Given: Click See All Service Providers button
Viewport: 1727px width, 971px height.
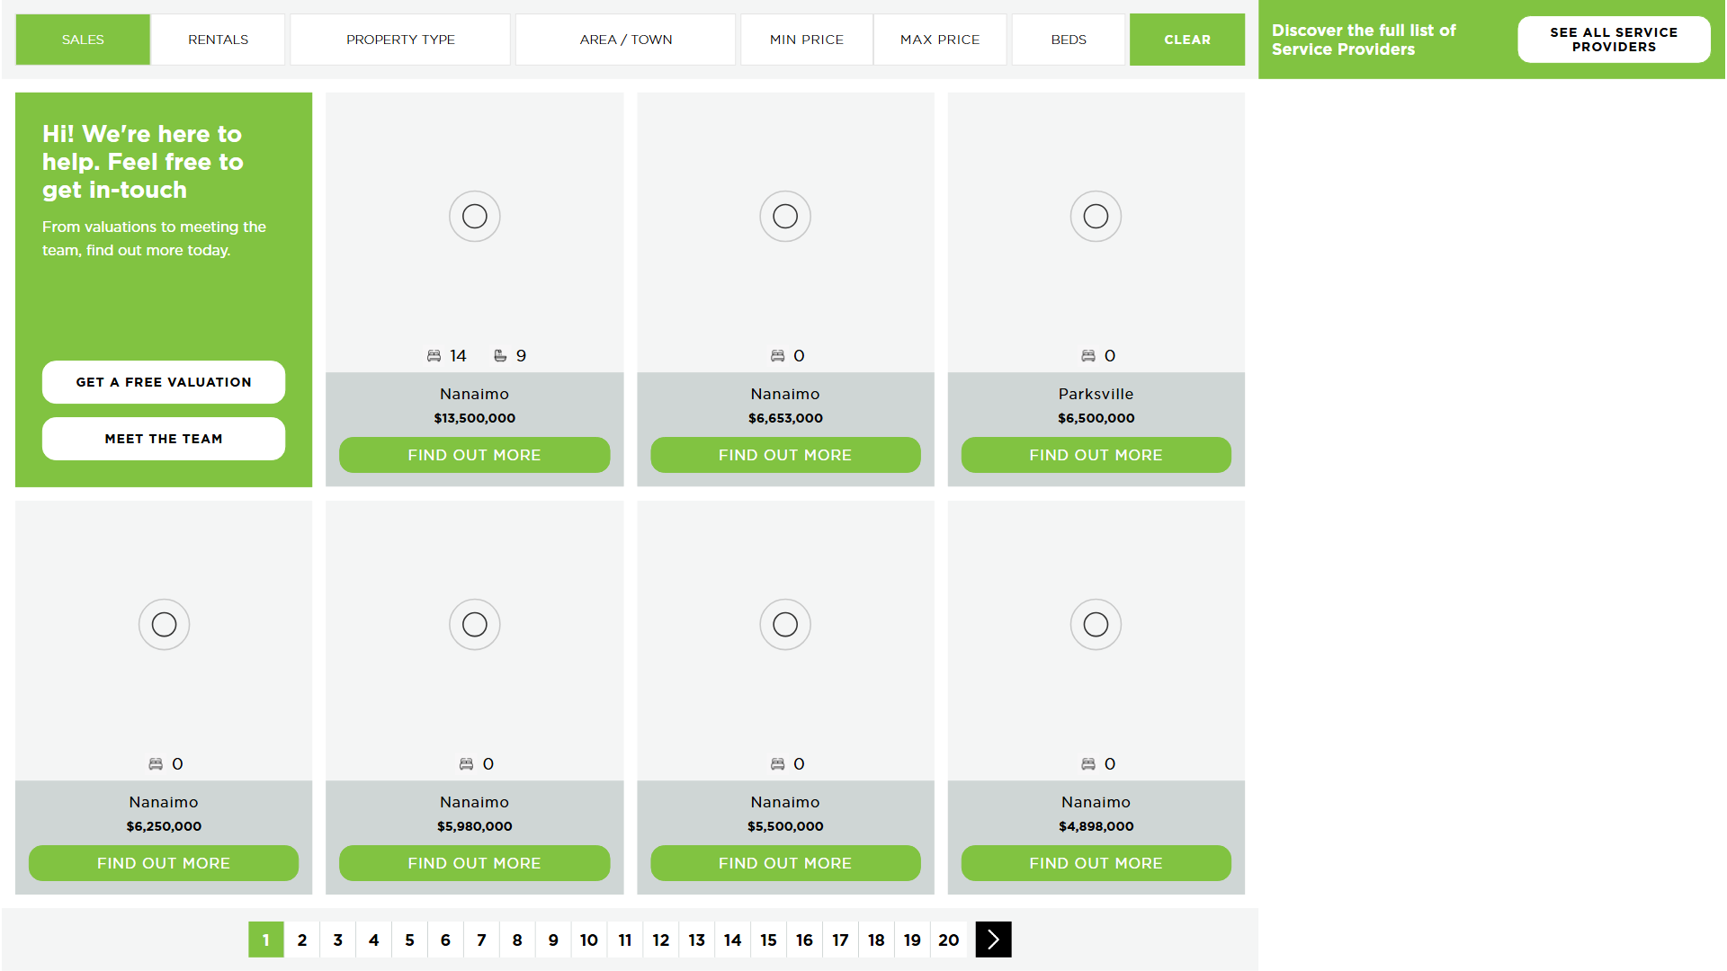Looking at the screenshot, I should coord(1614,40).
